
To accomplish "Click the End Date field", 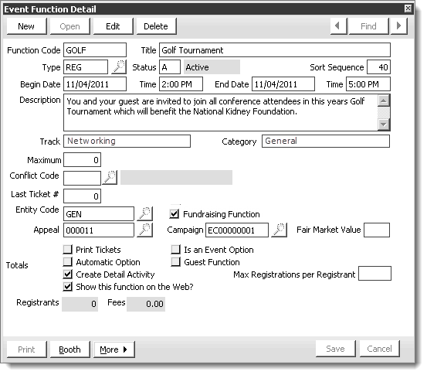I will click(x=283, y=84).
